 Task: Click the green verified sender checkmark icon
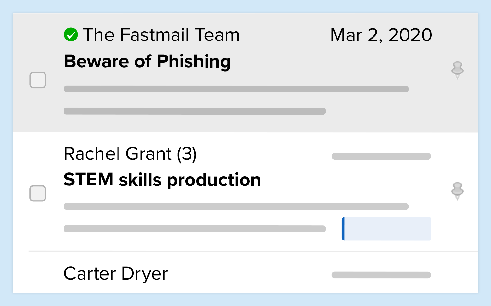(71, 35)
